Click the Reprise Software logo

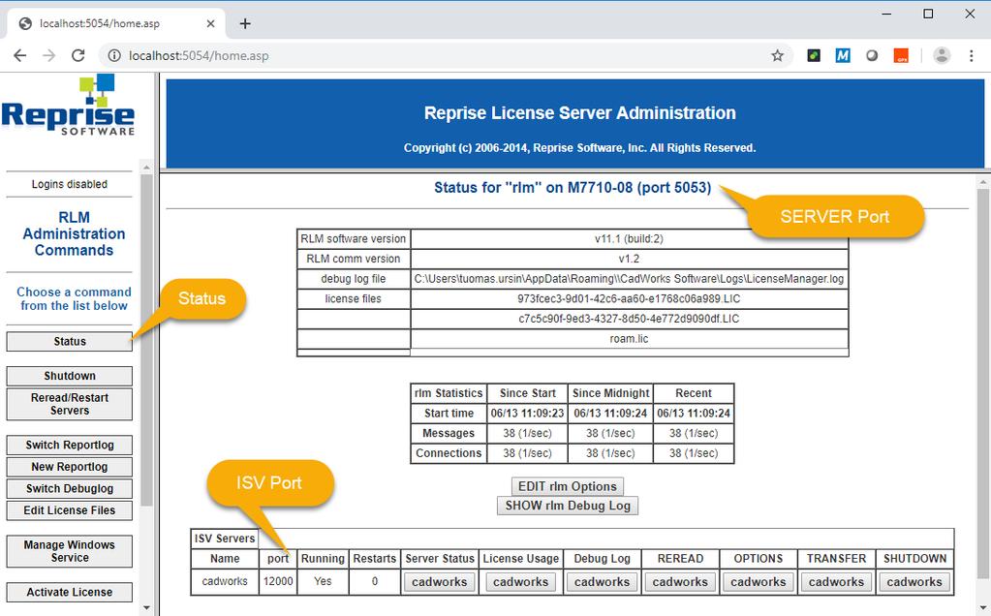tap(68, 106)
